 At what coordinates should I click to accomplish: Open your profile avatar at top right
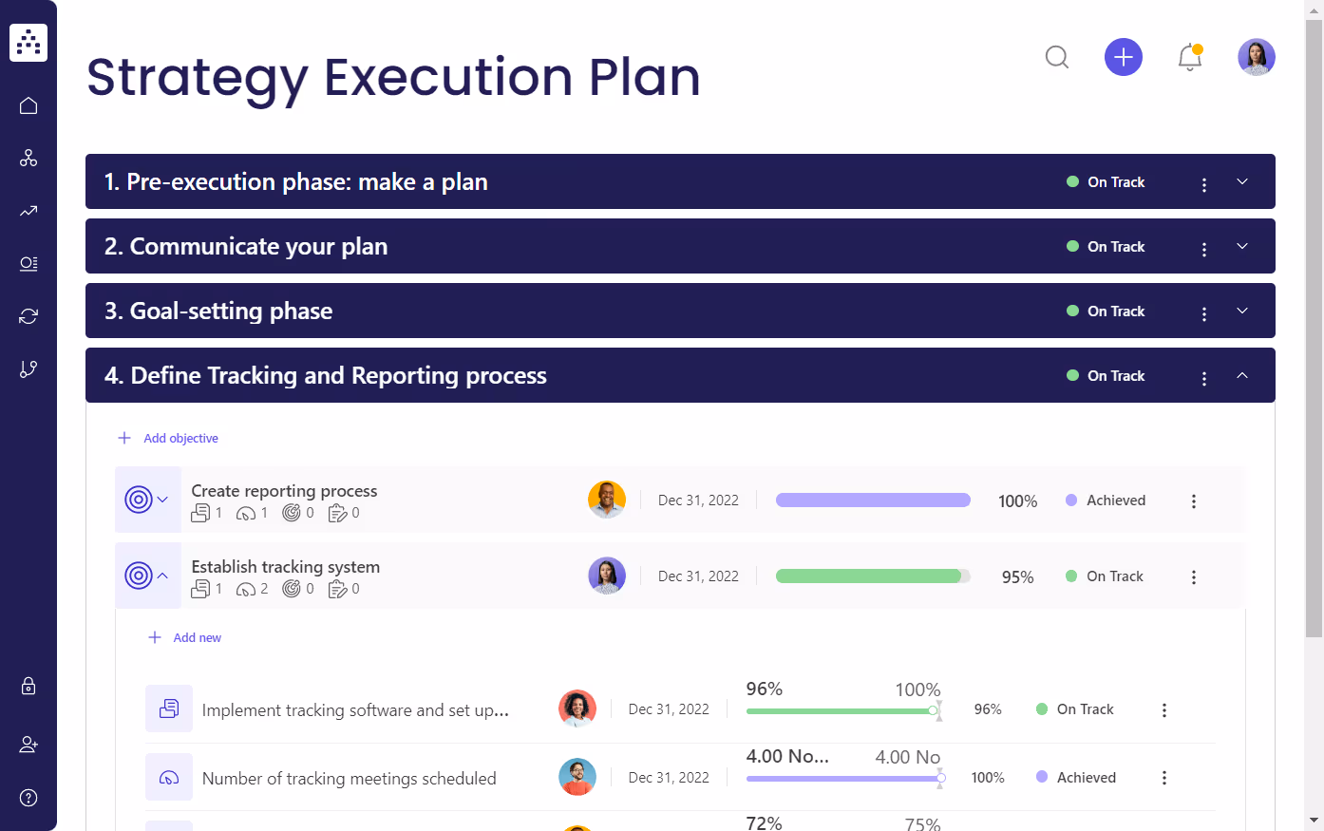(1257, 57)
